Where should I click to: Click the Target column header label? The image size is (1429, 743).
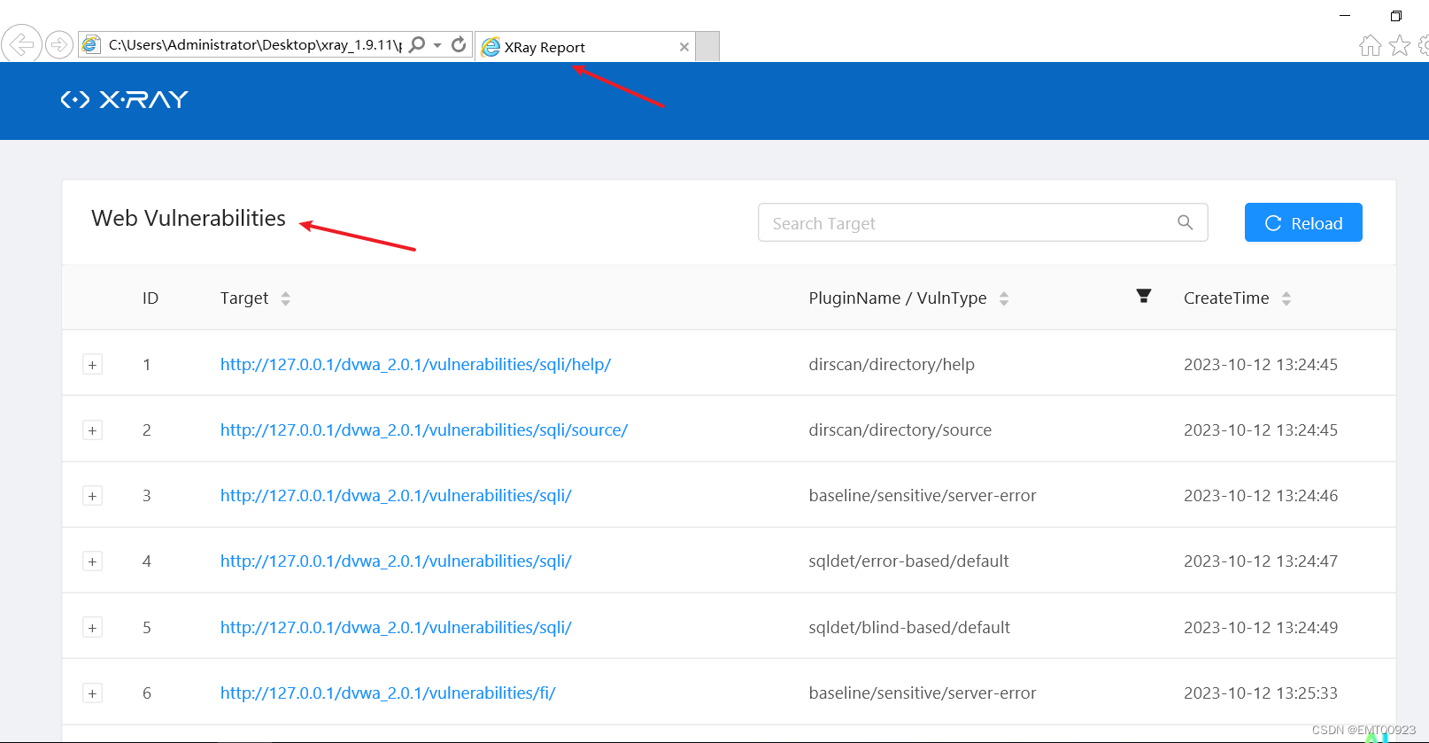point(244,298)
